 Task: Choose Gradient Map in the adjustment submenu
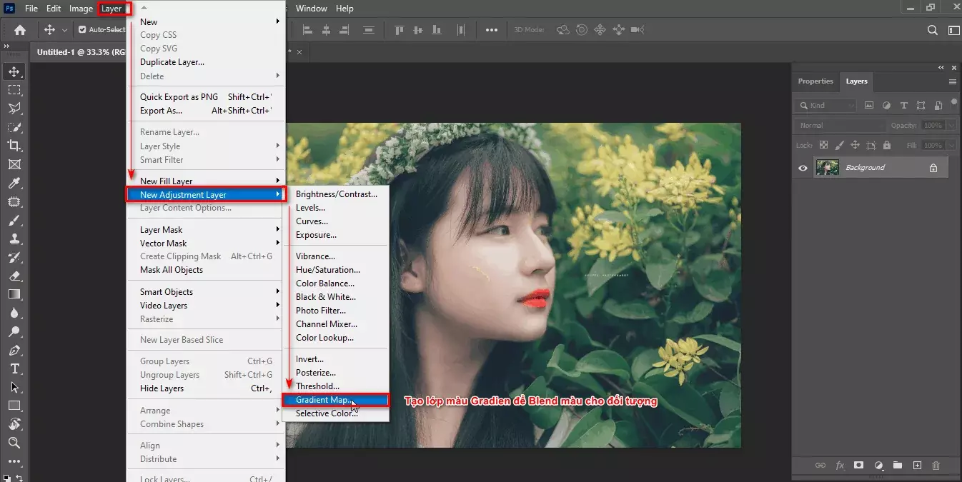click(x=323, y=400)
